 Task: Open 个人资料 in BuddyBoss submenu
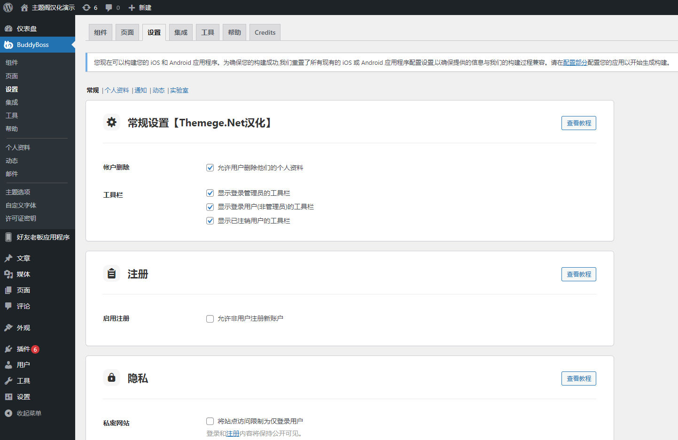click(x=18, y=147)
